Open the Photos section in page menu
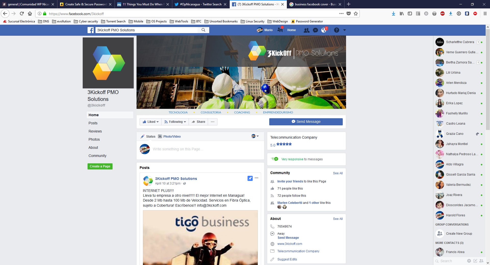490x265 pixels. (x=94, y=139)
